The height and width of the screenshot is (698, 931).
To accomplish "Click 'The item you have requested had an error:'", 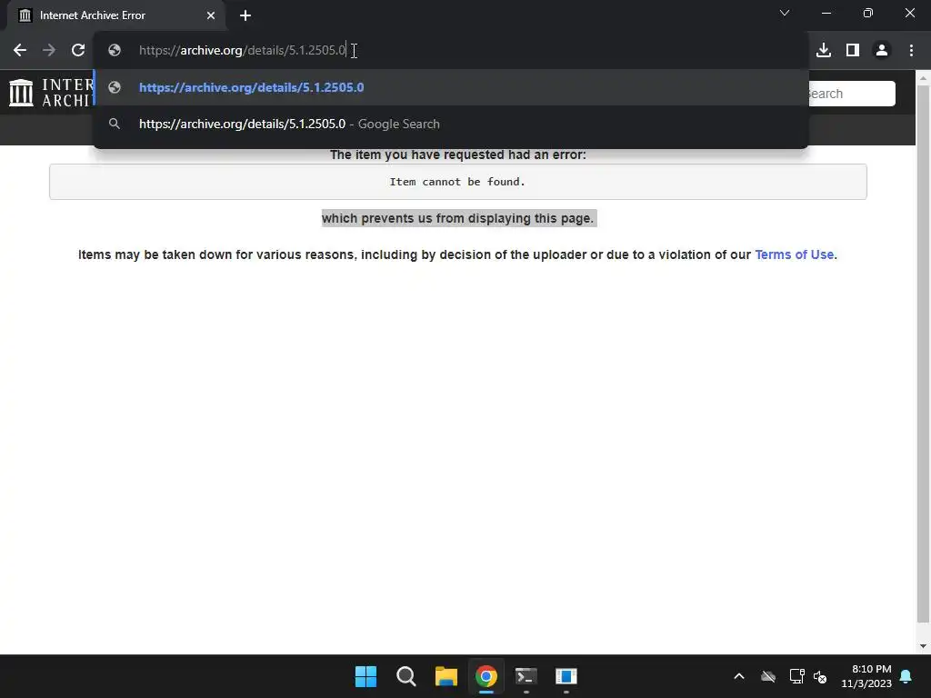I will (x=458, y=155).
